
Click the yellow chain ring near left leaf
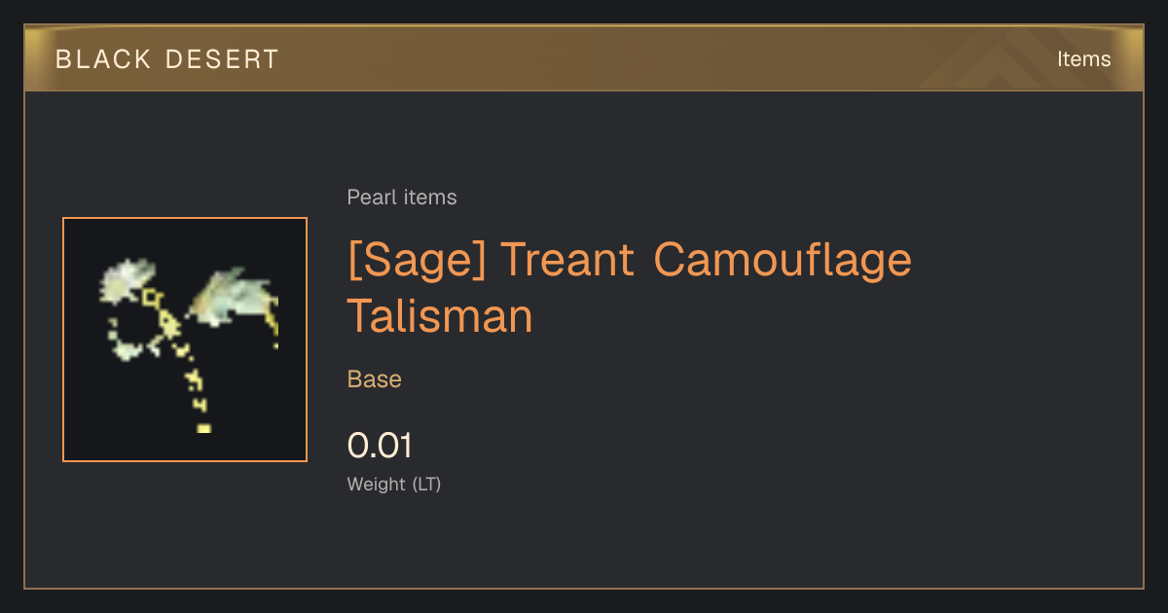[152, 296]
